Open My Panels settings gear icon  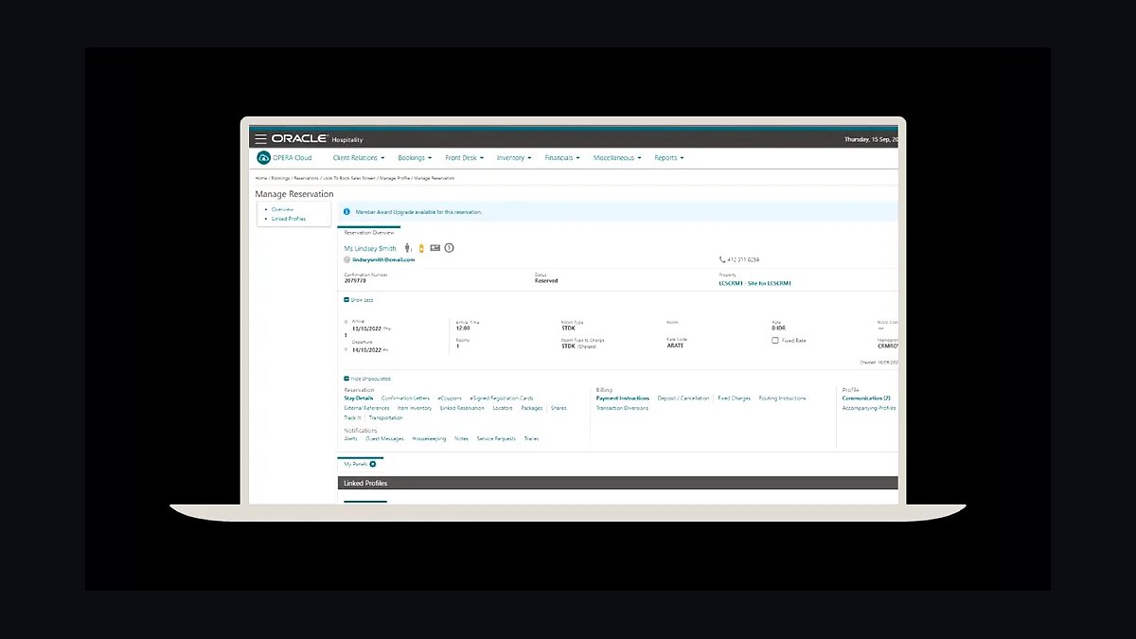coord(373,464)
